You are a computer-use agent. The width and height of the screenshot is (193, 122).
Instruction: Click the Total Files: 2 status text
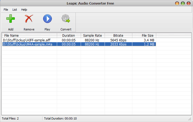[10, 118]
